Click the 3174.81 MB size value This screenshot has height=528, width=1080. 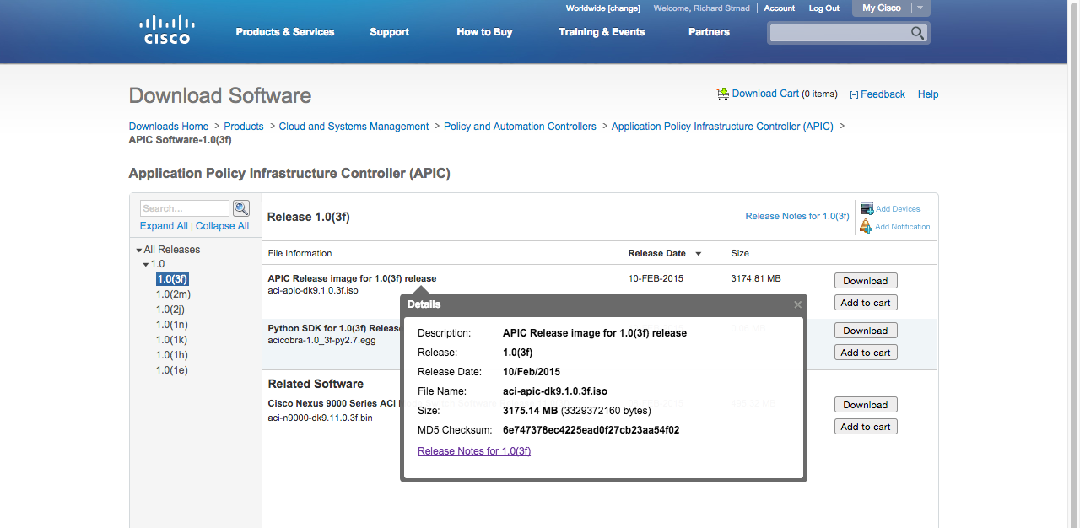pyautogui.click(x=756, y=278)
